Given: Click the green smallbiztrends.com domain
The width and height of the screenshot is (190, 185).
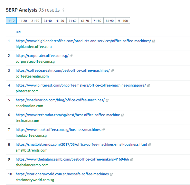Looking at the screenshot, I should coord(32,150).
